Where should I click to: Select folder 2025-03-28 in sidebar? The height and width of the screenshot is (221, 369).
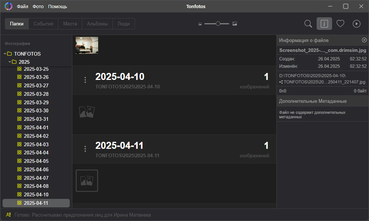[x=36, y=94]
